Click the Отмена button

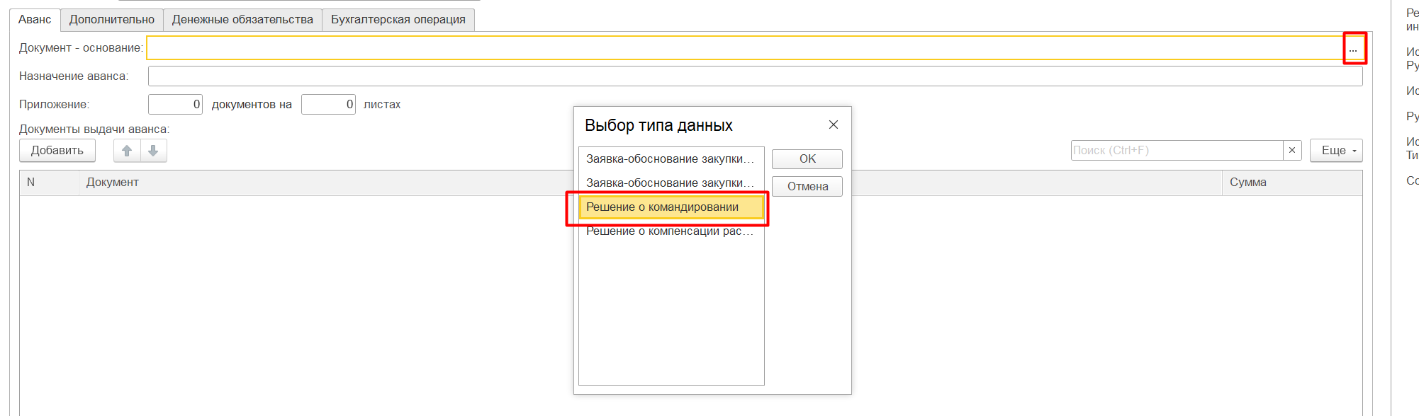pyautogui.click(x=807, y=186)
